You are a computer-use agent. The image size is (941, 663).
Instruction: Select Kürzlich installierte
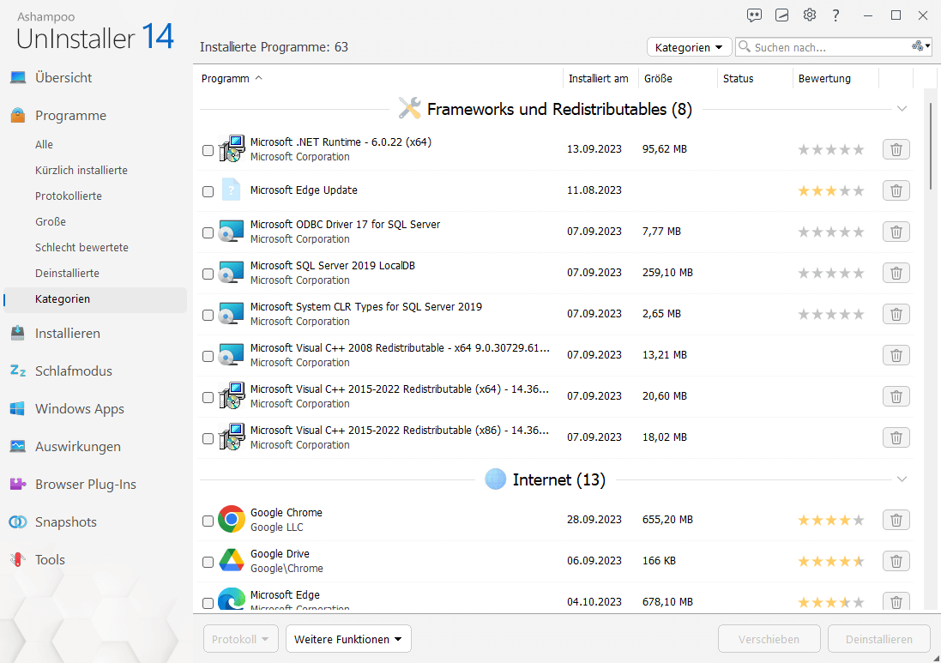(81, 171)
